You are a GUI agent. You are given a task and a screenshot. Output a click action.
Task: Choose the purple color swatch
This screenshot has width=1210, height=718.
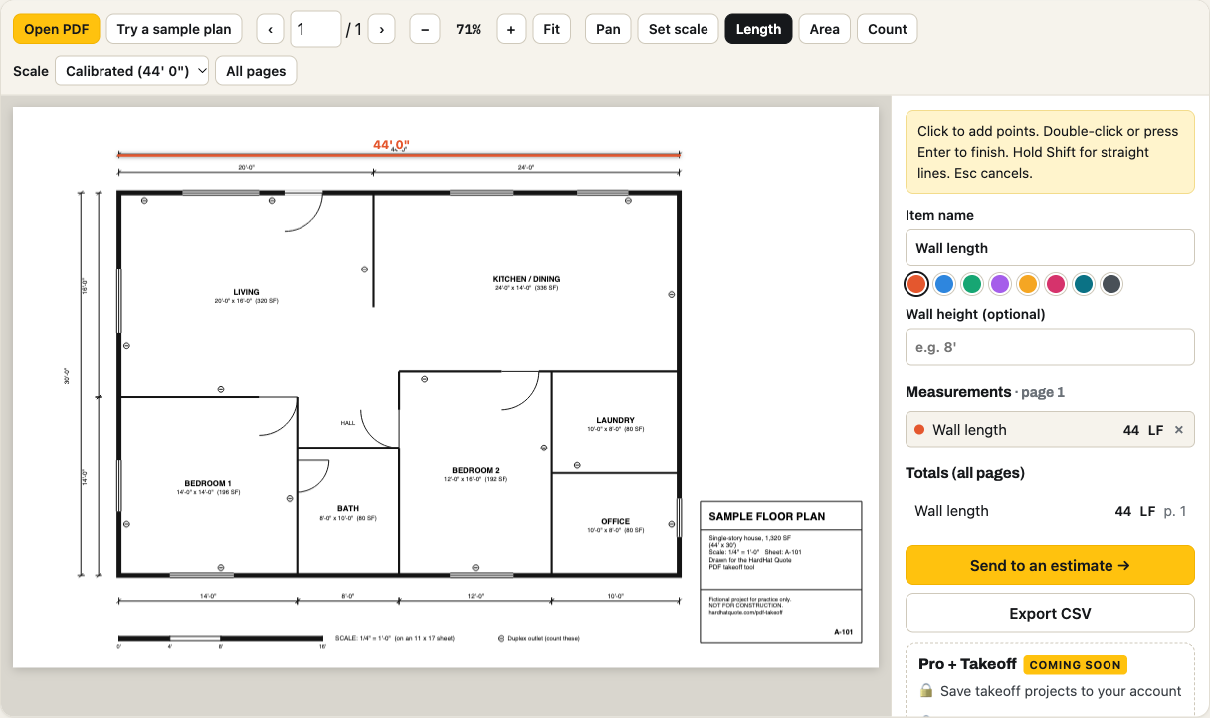tap(1001, 284)
